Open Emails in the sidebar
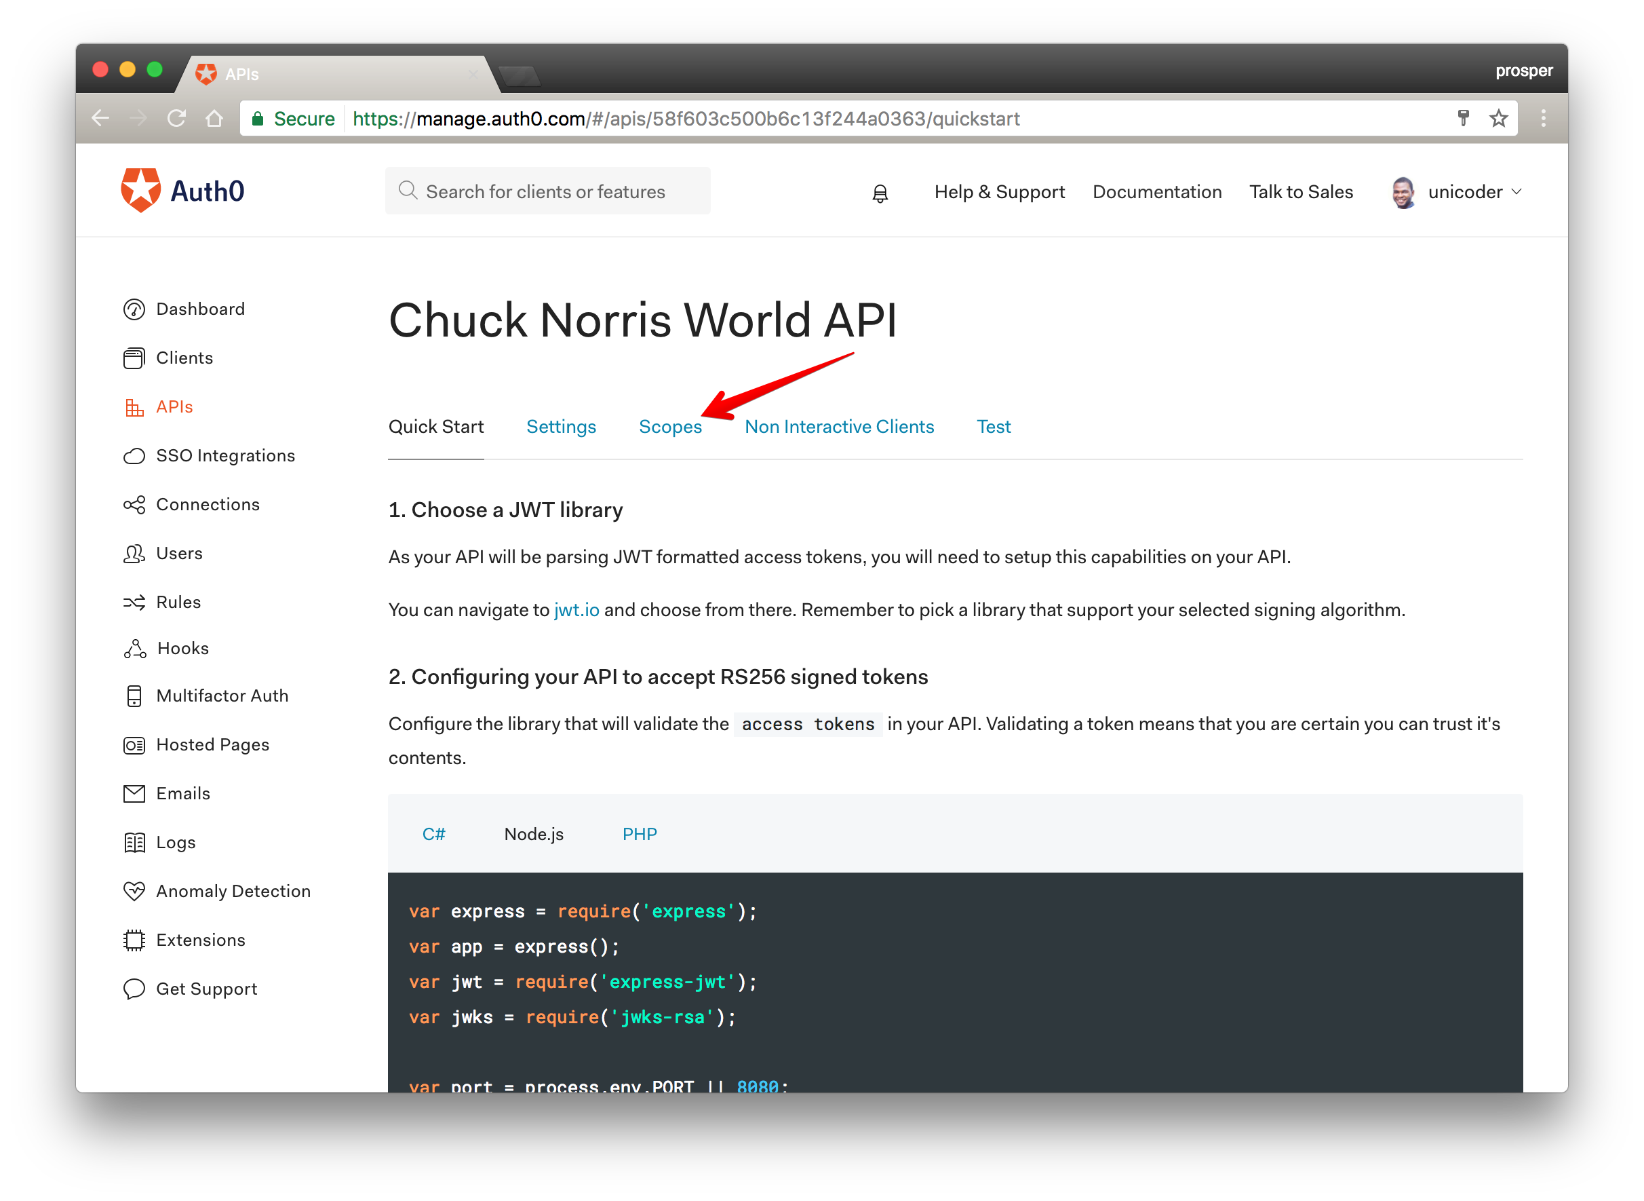The height and width of the screenshot is (1201, 1644). pos(183,793)
